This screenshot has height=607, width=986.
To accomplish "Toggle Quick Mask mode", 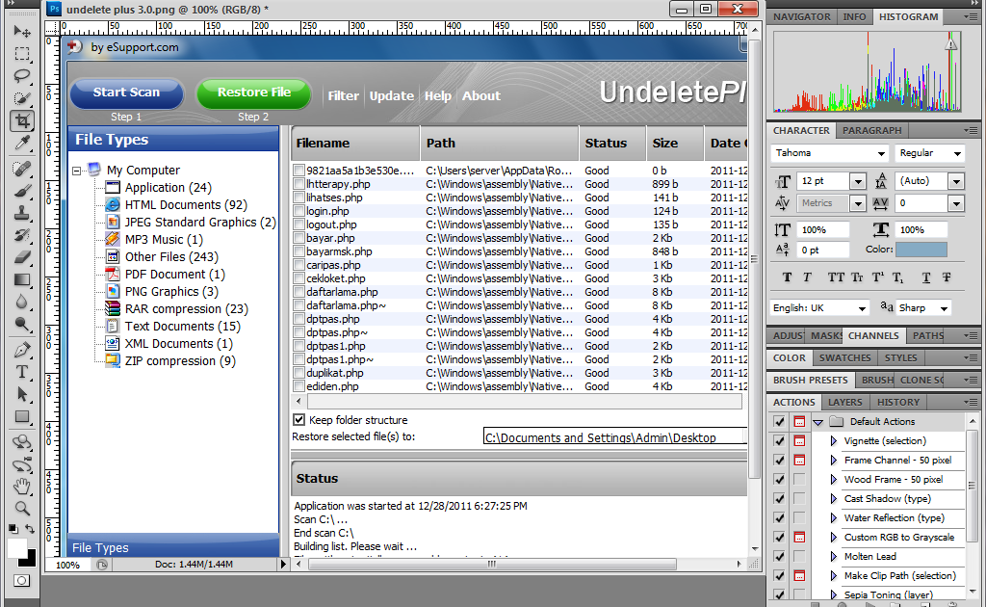I will click(21, 581).
